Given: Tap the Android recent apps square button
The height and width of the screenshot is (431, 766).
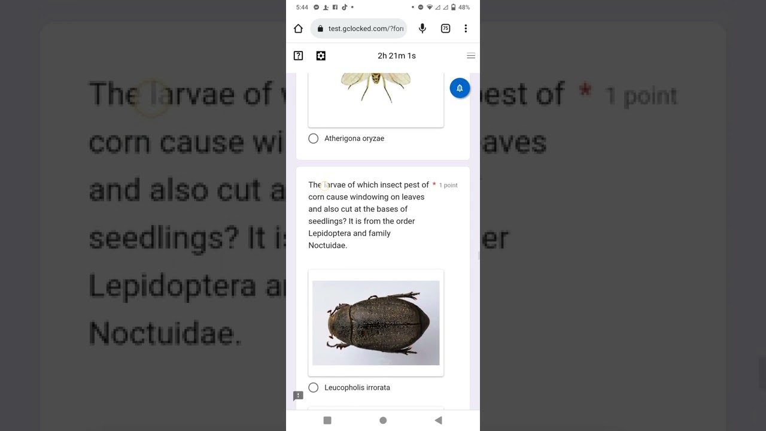Looking at the screenshot, I should pyautogui.click(x=327, y=420).
